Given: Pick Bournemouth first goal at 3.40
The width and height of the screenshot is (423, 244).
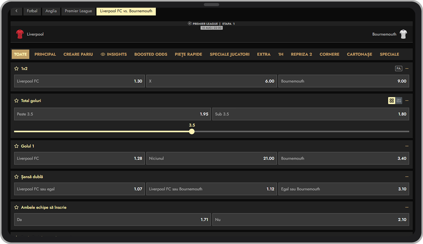Looking at the screenshot, I should point(344,159).
